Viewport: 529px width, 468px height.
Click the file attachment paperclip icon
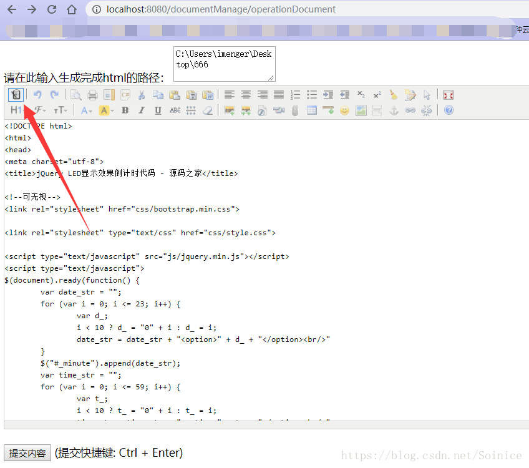click(295, 110)
